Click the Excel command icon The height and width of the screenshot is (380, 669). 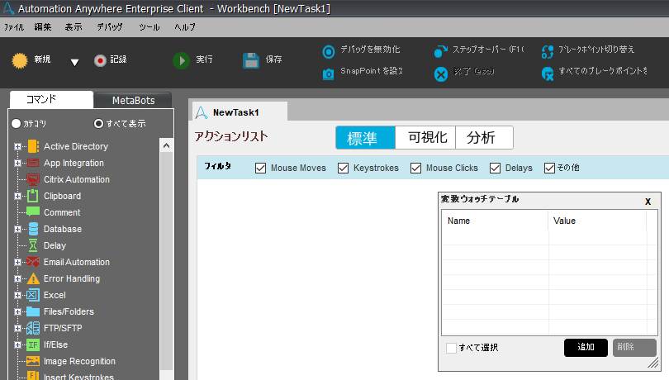point(33,296)
